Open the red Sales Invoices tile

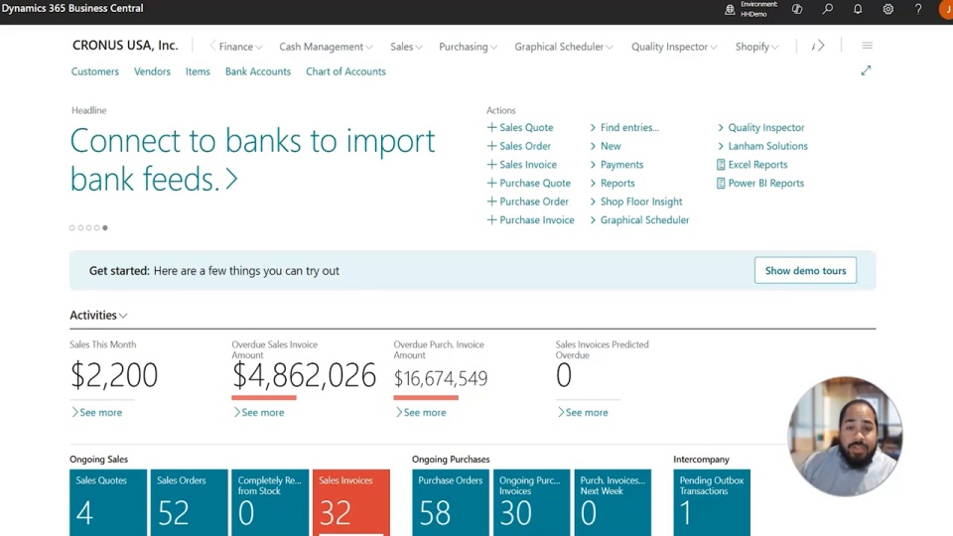coord(351,502)
